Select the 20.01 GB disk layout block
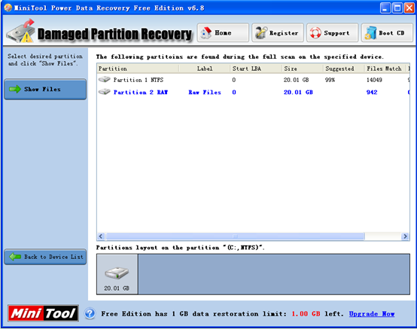417x329 pixels. [x=117, y=274]
